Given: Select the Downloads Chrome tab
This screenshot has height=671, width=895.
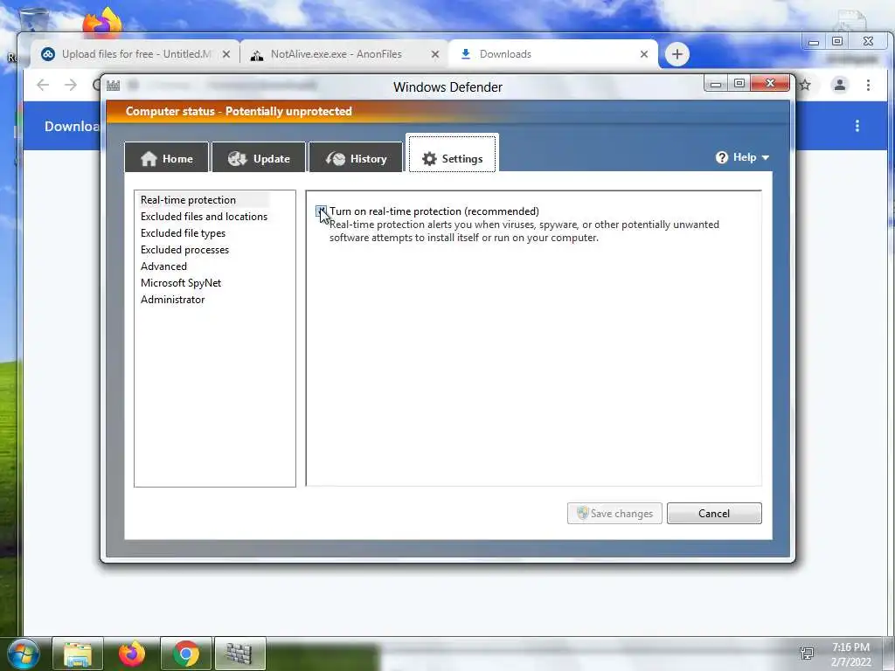Looking at the screenshot, I should tap(553, 54).
